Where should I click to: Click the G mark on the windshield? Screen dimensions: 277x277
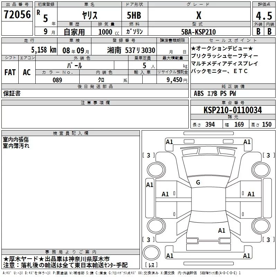coord(198,182)
